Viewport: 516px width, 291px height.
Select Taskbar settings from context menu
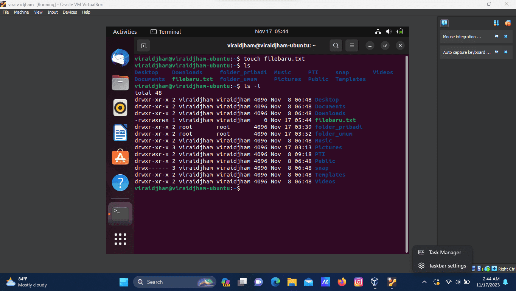442,266
